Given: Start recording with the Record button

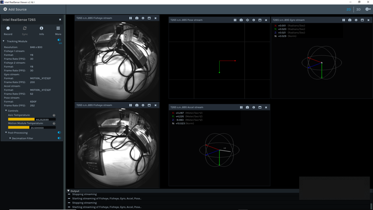Looking at the screenshot, I should (8, 31).
